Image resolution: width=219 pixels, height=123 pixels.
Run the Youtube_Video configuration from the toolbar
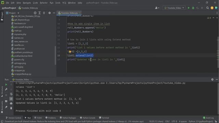(x=189, y=8)
